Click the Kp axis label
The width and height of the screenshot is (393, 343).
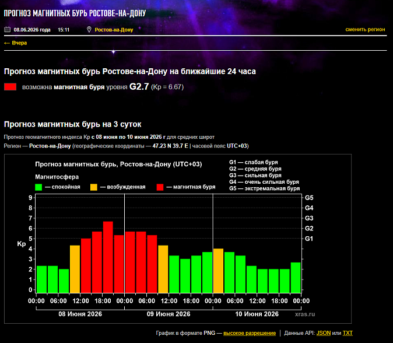point(22,244)
